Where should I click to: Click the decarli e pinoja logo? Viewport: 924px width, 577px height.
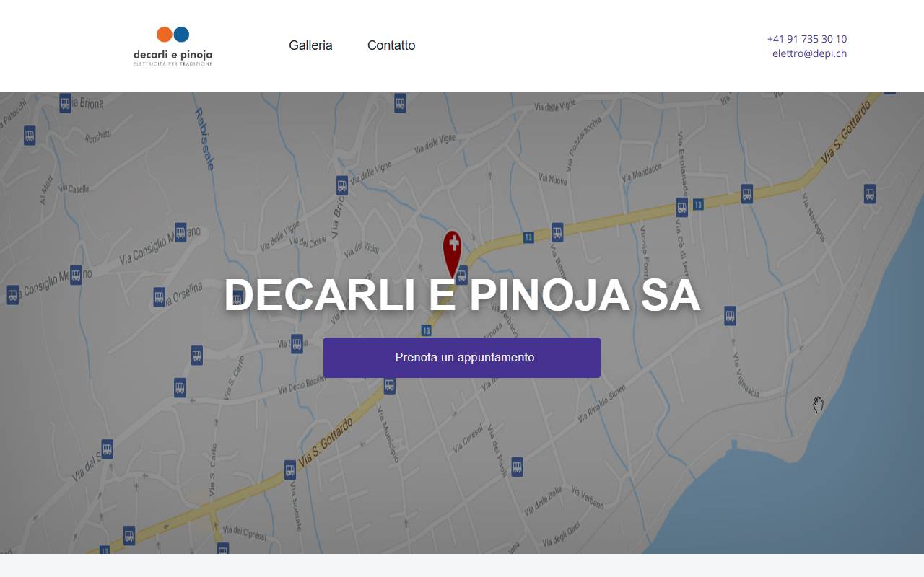coord(173,46)
